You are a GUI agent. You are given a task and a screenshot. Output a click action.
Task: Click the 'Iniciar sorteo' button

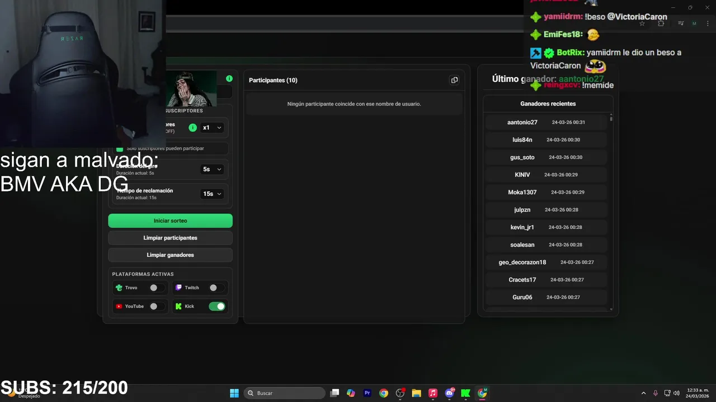[170, 221]
